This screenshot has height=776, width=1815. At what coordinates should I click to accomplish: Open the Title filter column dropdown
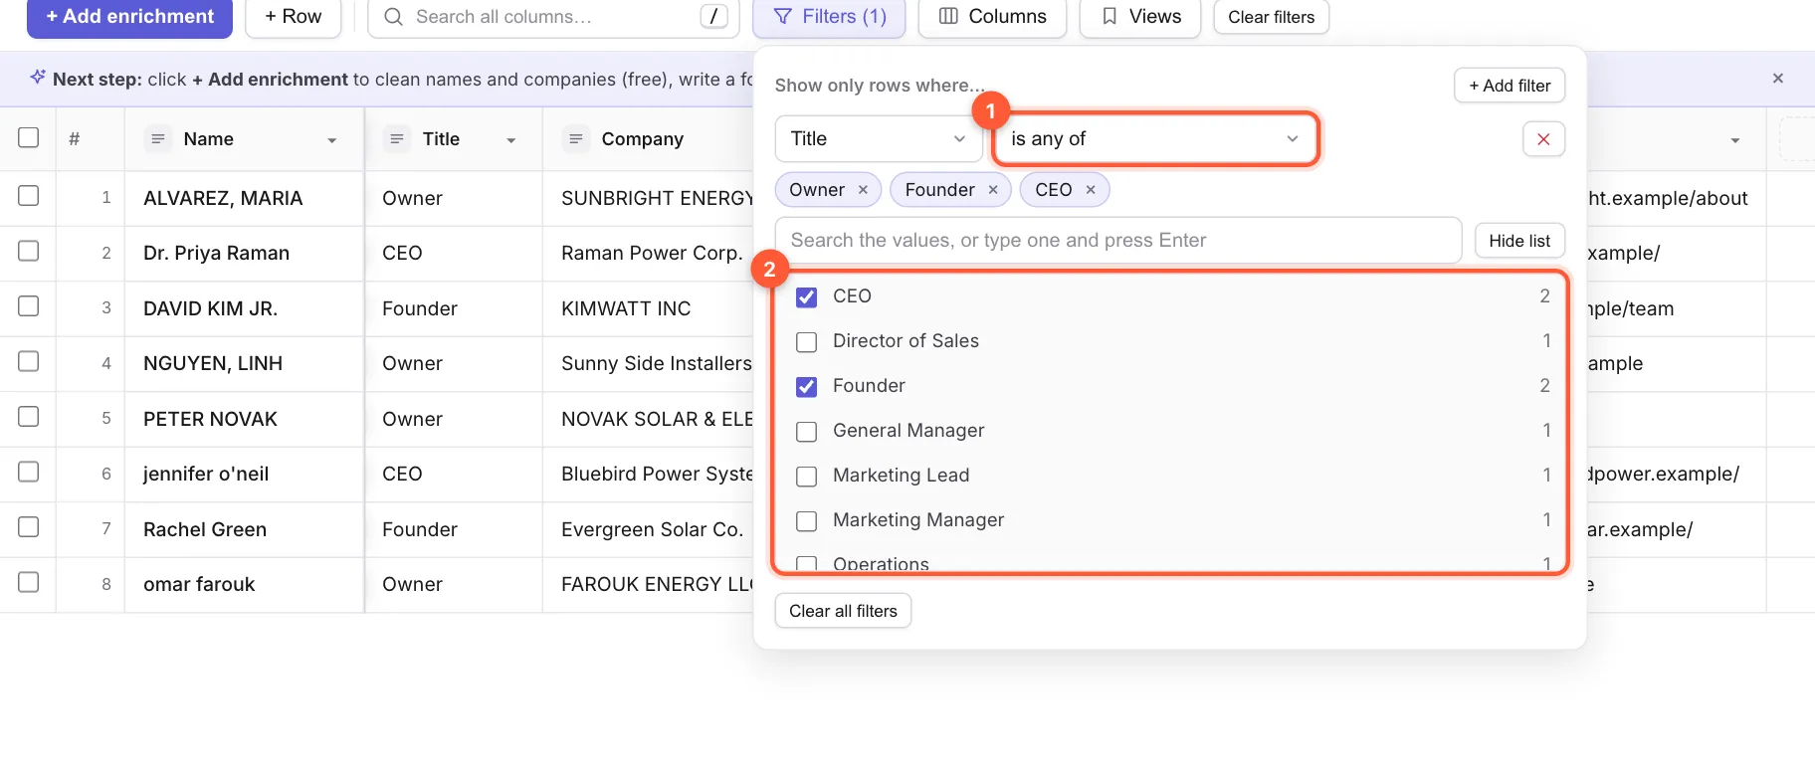879,139
